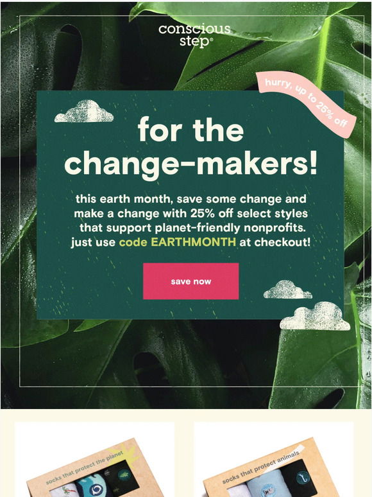Click the white sock with red-green embroidery

pyautogui.click(x=65, y=491)
